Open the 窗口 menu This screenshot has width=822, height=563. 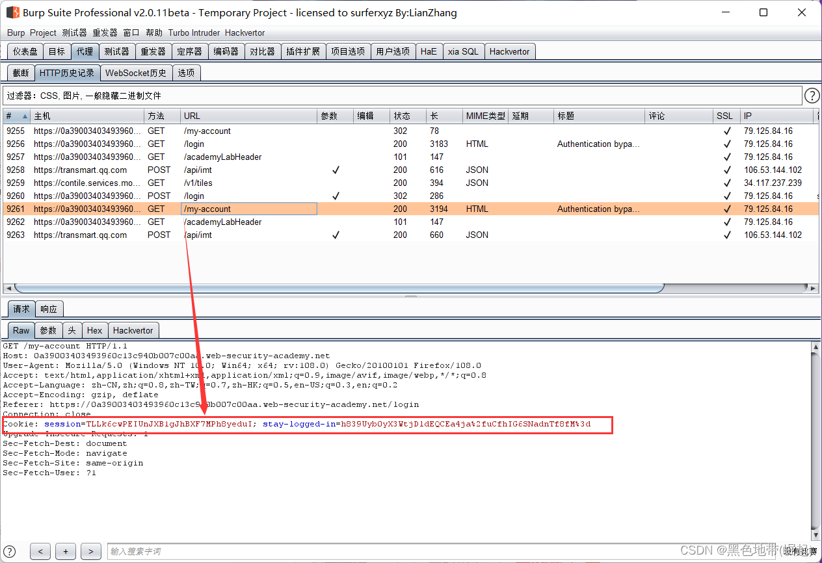click(x=131, y=33)
